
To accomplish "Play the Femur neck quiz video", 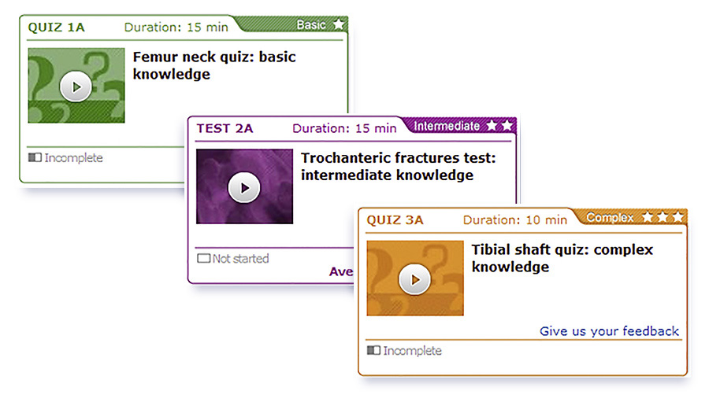I will [76, 87].
